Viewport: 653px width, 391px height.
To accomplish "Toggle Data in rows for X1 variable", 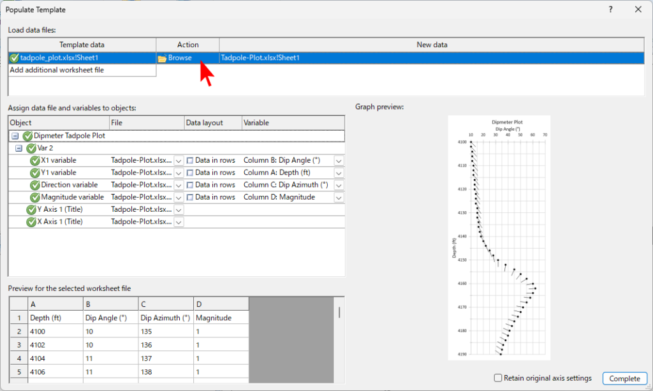I will 189,161.
